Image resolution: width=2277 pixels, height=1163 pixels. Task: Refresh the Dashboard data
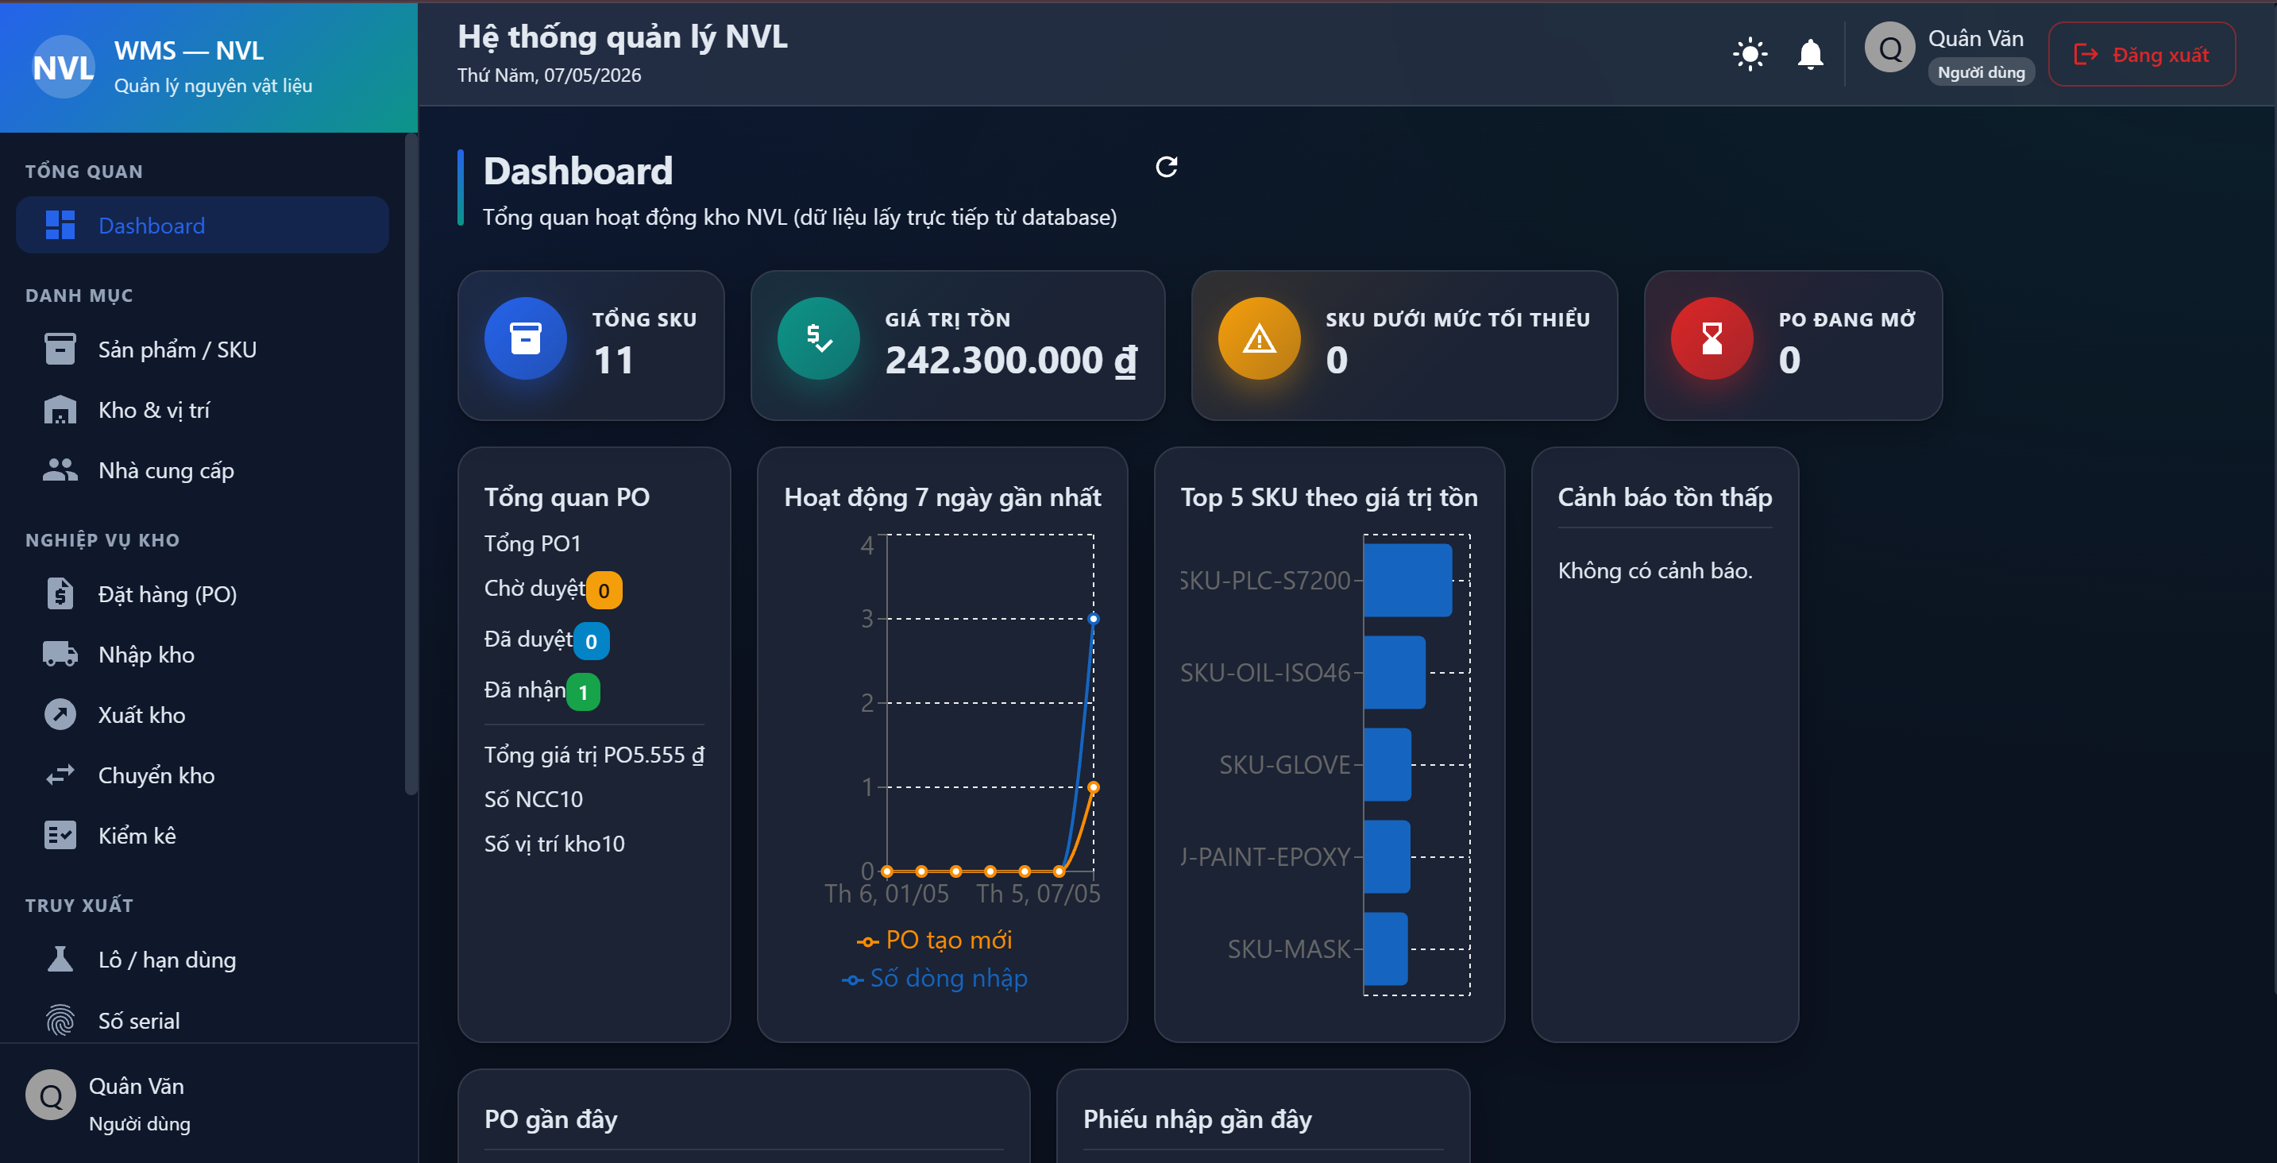[x=1166, y=166]
